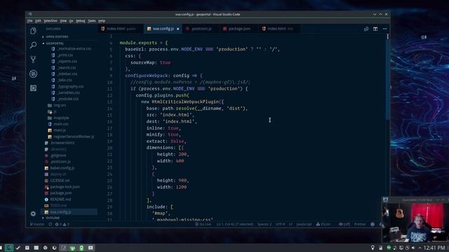Switch to the package.json tab
The image size is (449, 252).
[x=239, y=29]
